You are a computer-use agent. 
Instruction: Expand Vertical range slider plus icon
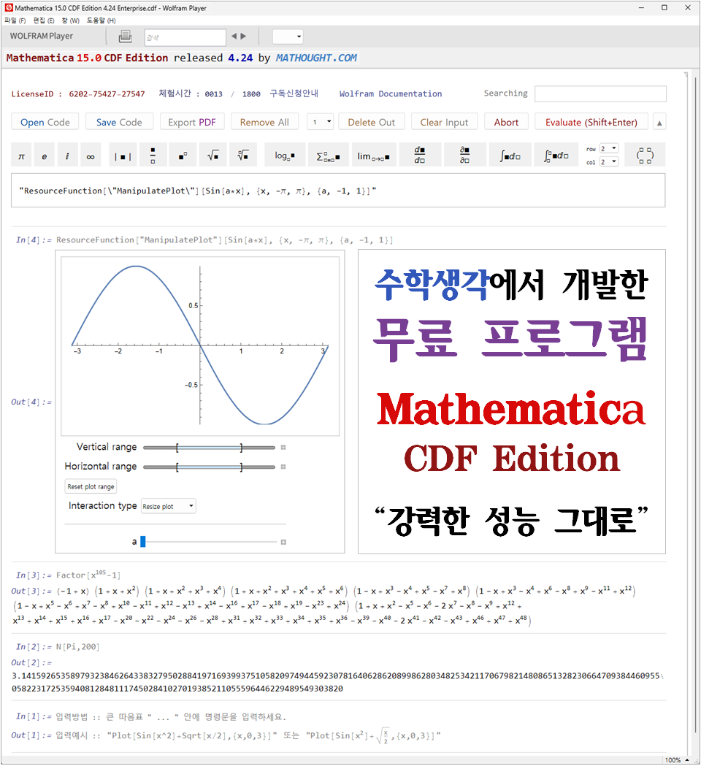[x=283, y=448]
